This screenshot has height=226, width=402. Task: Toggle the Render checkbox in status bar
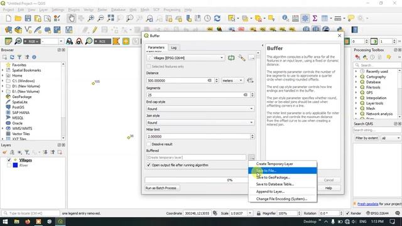pos(347,213)
